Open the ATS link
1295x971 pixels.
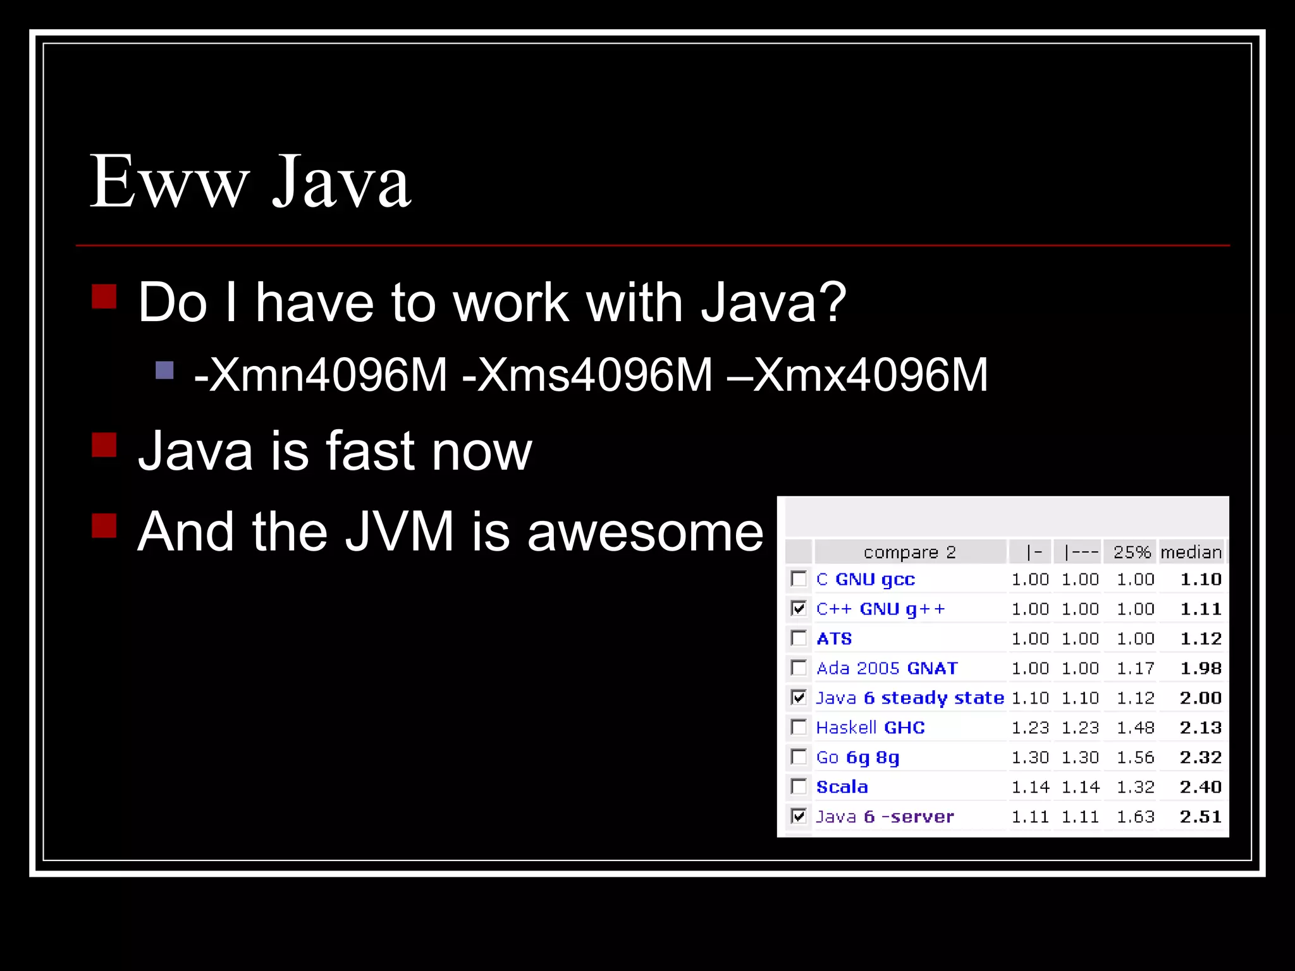pyautogui.click(x=834, y=638)
